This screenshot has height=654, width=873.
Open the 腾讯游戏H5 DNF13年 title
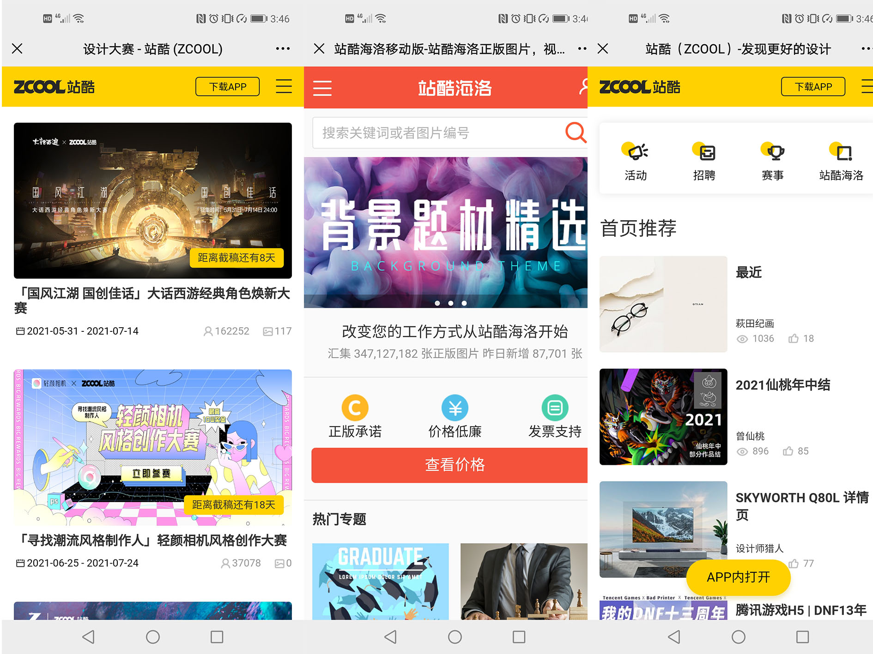pyautogui.click(x=801, y=610)
